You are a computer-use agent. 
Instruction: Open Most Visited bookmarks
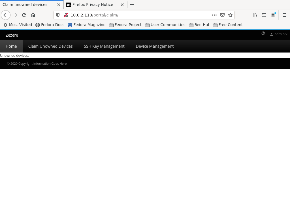[x=18, y=25]
